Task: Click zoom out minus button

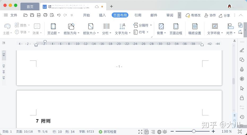Action: (172, 131)
